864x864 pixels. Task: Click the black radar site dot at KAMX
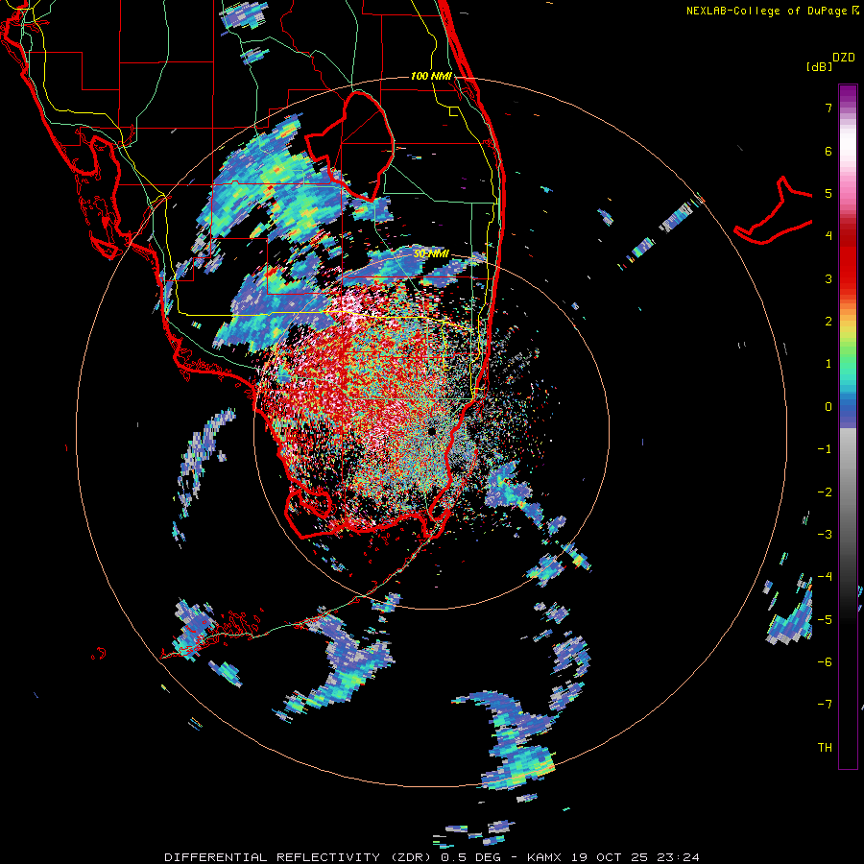coord(433,431)
